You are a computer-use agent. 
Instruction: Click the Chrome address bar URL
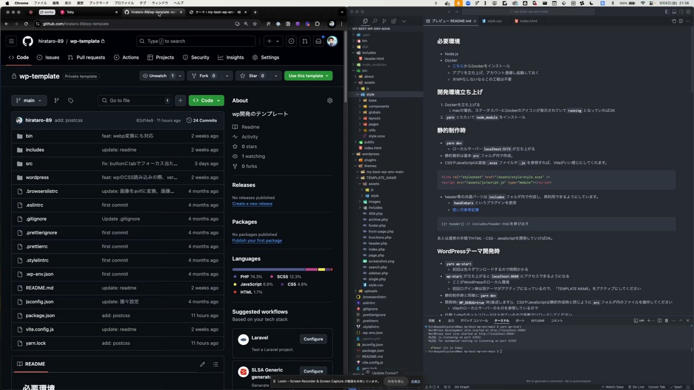point(76,24)
